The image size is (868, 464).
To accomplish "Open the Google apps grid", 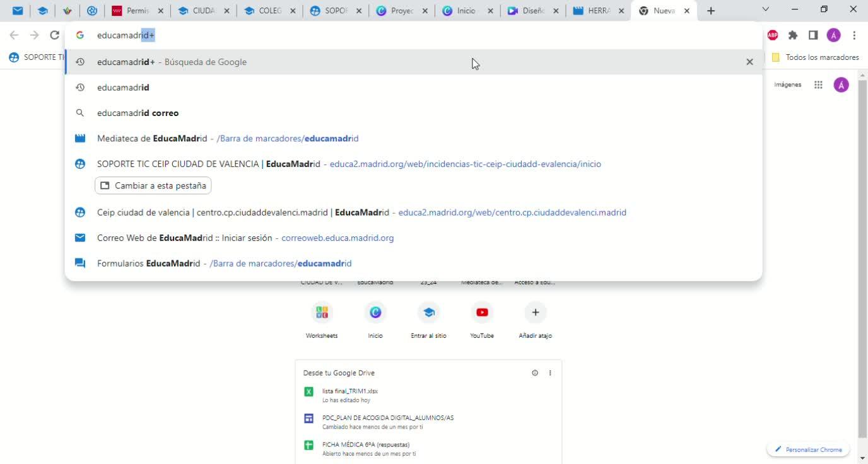I will tap(818, 84).
